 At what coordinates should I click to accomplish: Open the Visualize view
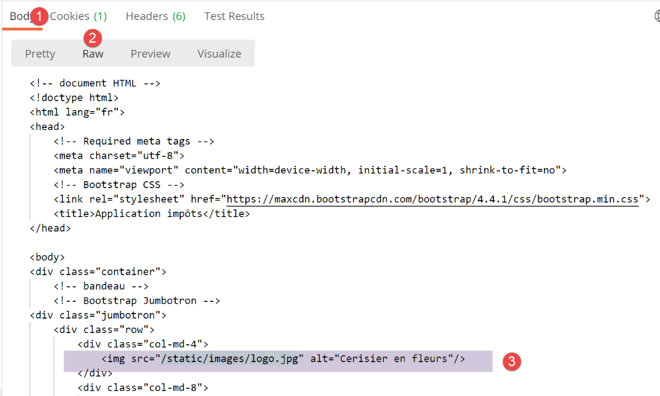tap(219, 54)
